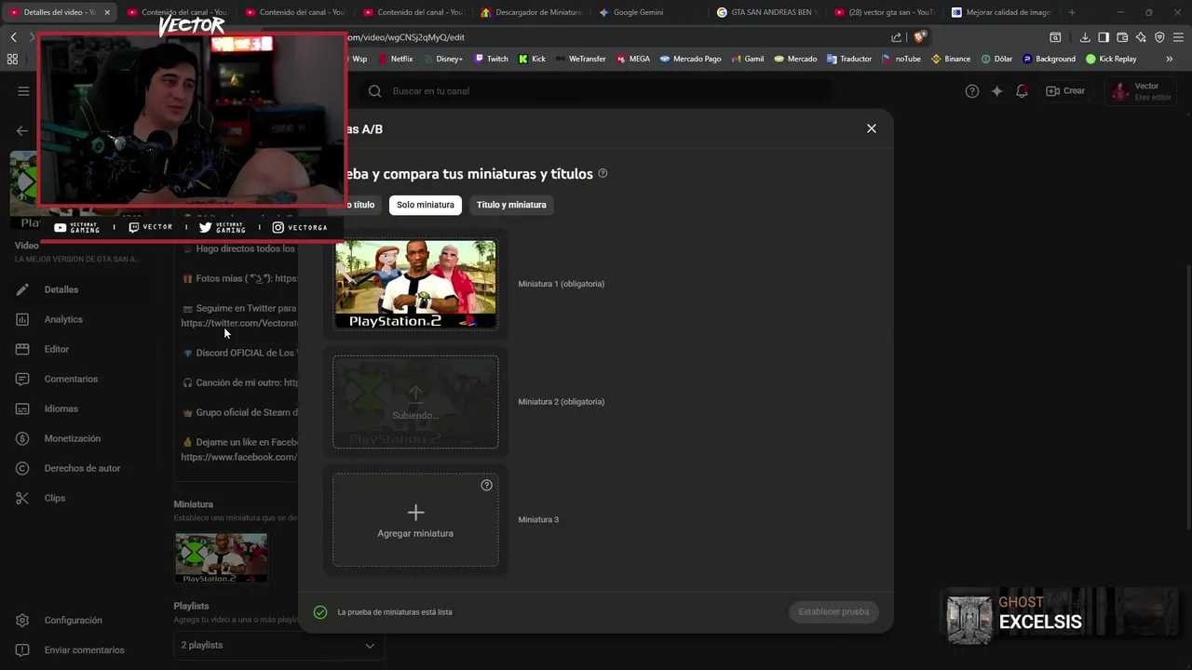Open a new browser tab with plus

(x=1072, y=12)
